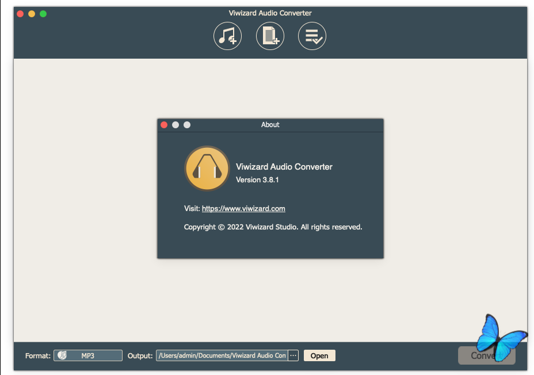Click the headphone logo in About dialog

[x=207, y=168]
